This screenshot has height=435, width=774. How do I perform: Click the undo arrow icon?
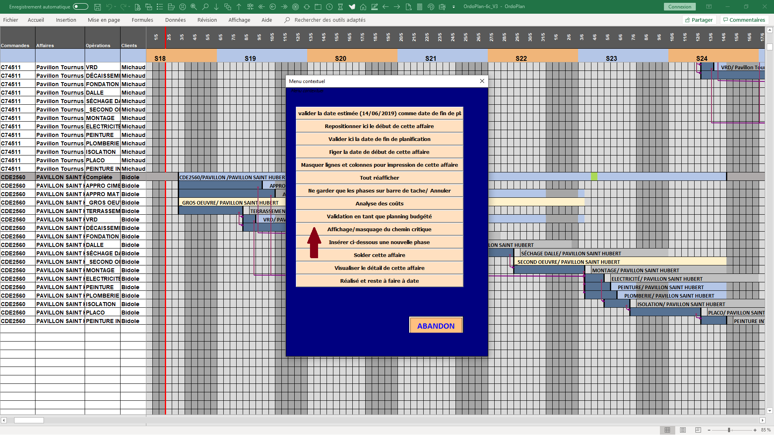pyautogui.click(x=109, y=6)
